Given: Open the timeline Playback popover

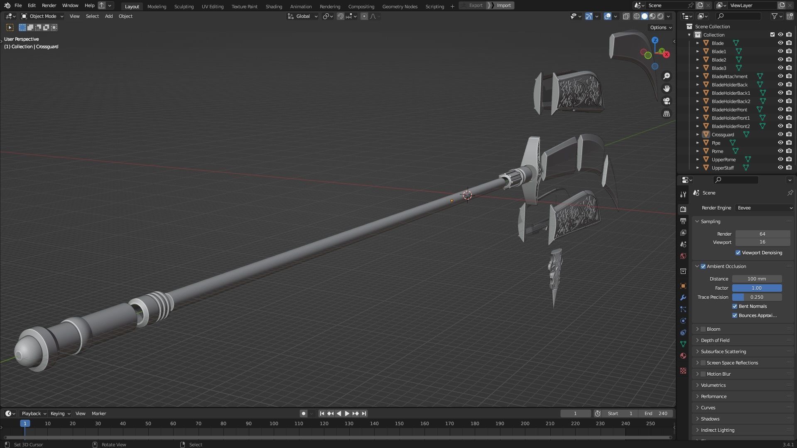Looking at the screenshot, I should (x=34, y=414).
